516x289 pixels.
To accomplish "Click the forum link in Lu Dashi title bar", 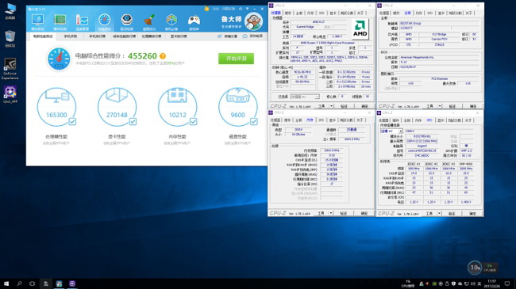I will pyautogui.click(x=216, y=9).
